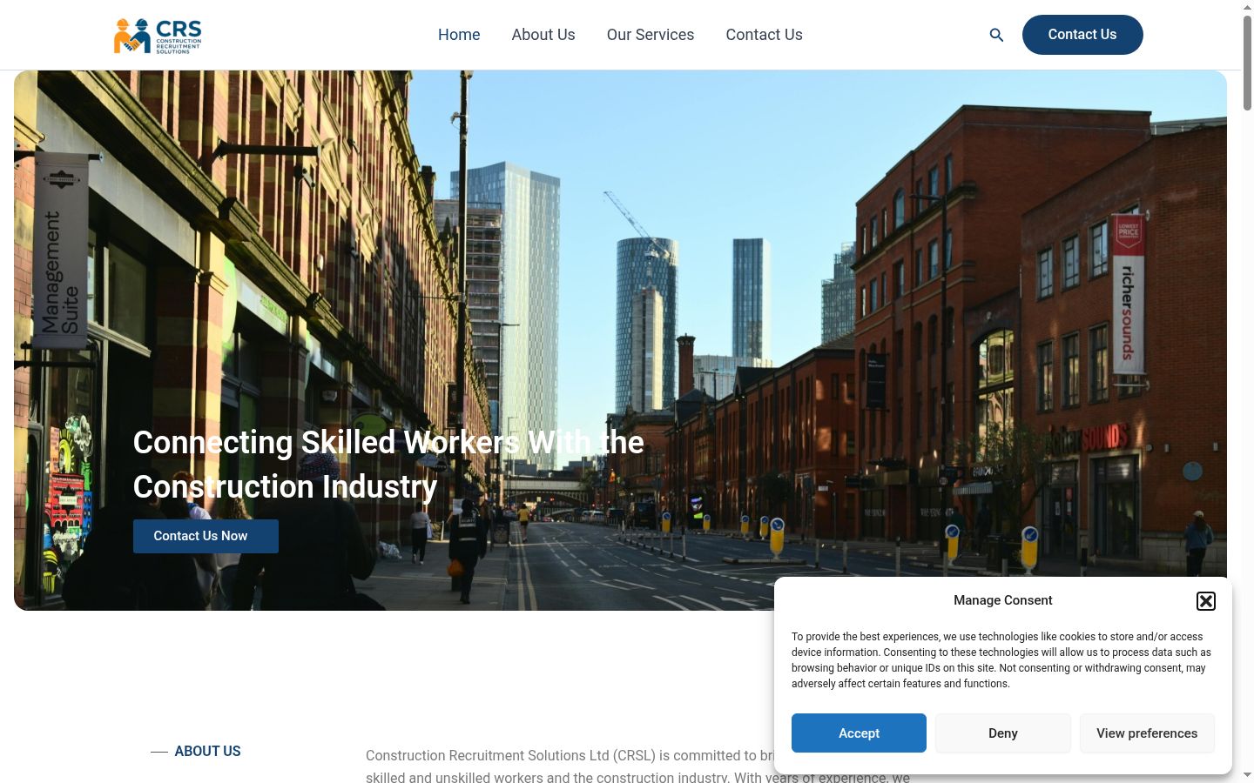Go to the Home menu item
Viewport: 1254px width, 783px height.
(x=459, y=35)
